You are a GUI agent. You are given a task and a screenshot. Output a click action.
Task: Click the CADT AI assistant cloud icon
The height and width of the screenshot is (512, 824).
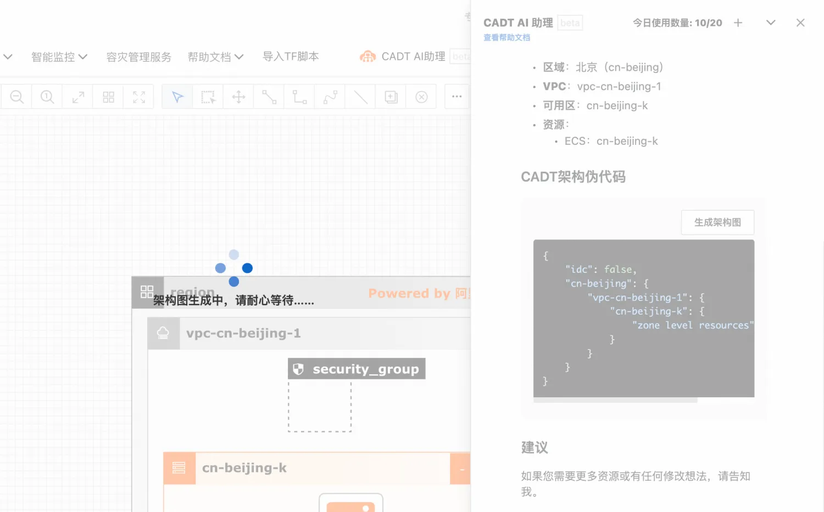point(368,57)
